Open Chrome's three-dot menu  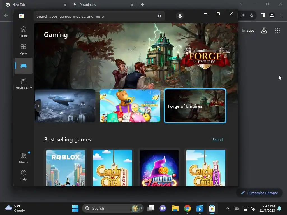281,16
